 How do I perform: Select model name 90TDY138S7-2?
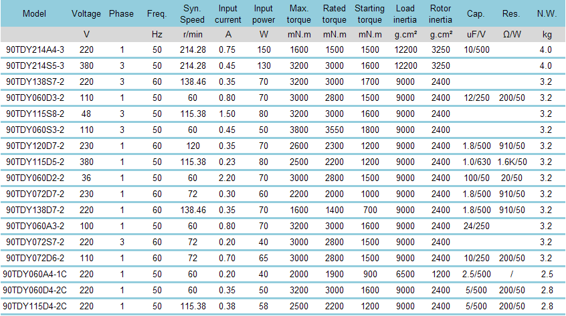click(x=35, y=82)
